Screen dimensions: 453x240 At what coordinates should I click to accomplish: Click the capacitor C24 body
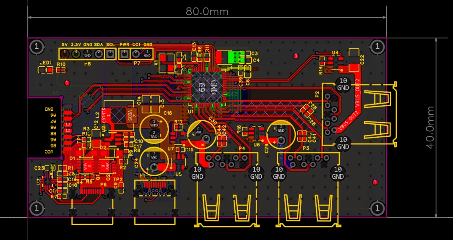click(x=154, y=160)
